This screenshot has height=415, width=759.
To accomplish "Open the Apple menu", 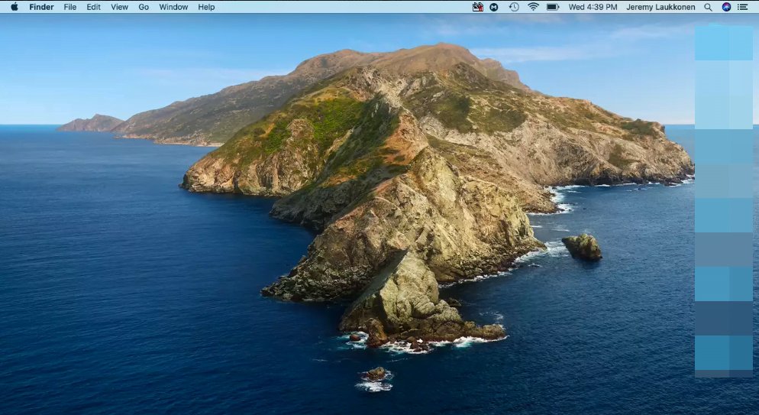I will coord(14,7).
